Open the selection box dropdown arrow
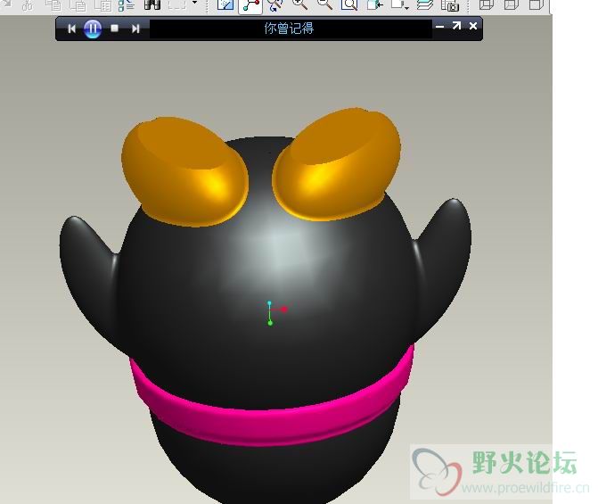Viewport: 598px width, 504px height. coord(194,3)
